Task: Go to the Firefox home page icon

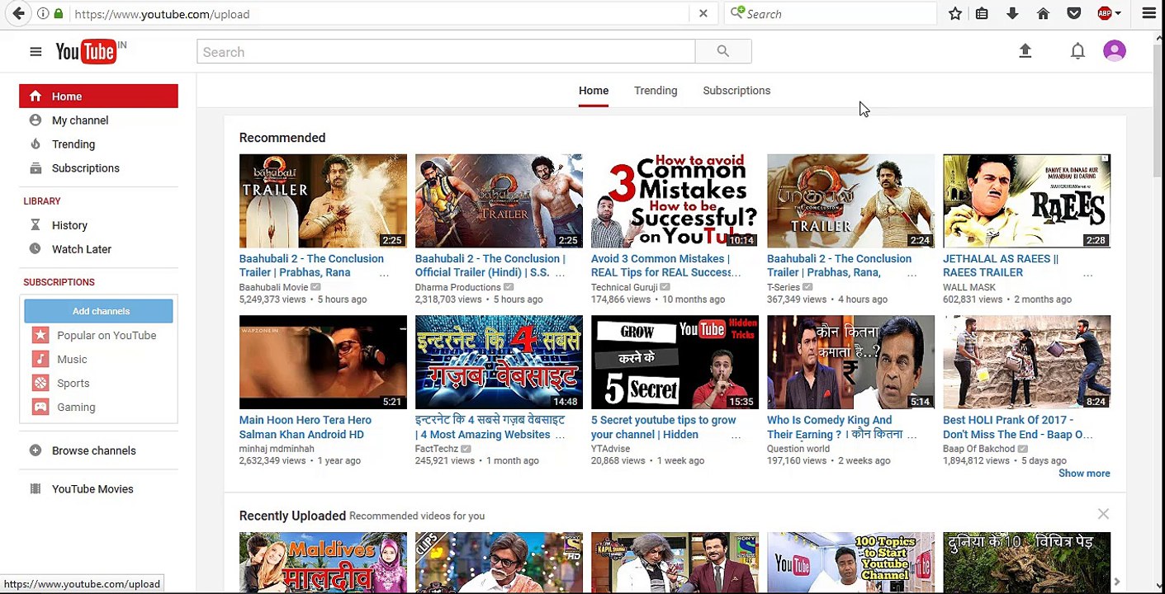Action: coord(1043,14)
